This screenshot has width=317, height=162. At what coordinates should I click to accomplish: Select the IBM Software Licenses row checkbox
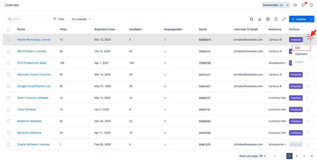[x=8, y=51]
